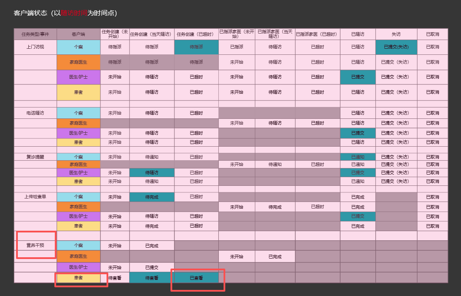This screenshot has height=296, width=461.
Task: Click the 任务创建（当天随访） column header
Action: [x=152, y=34]
